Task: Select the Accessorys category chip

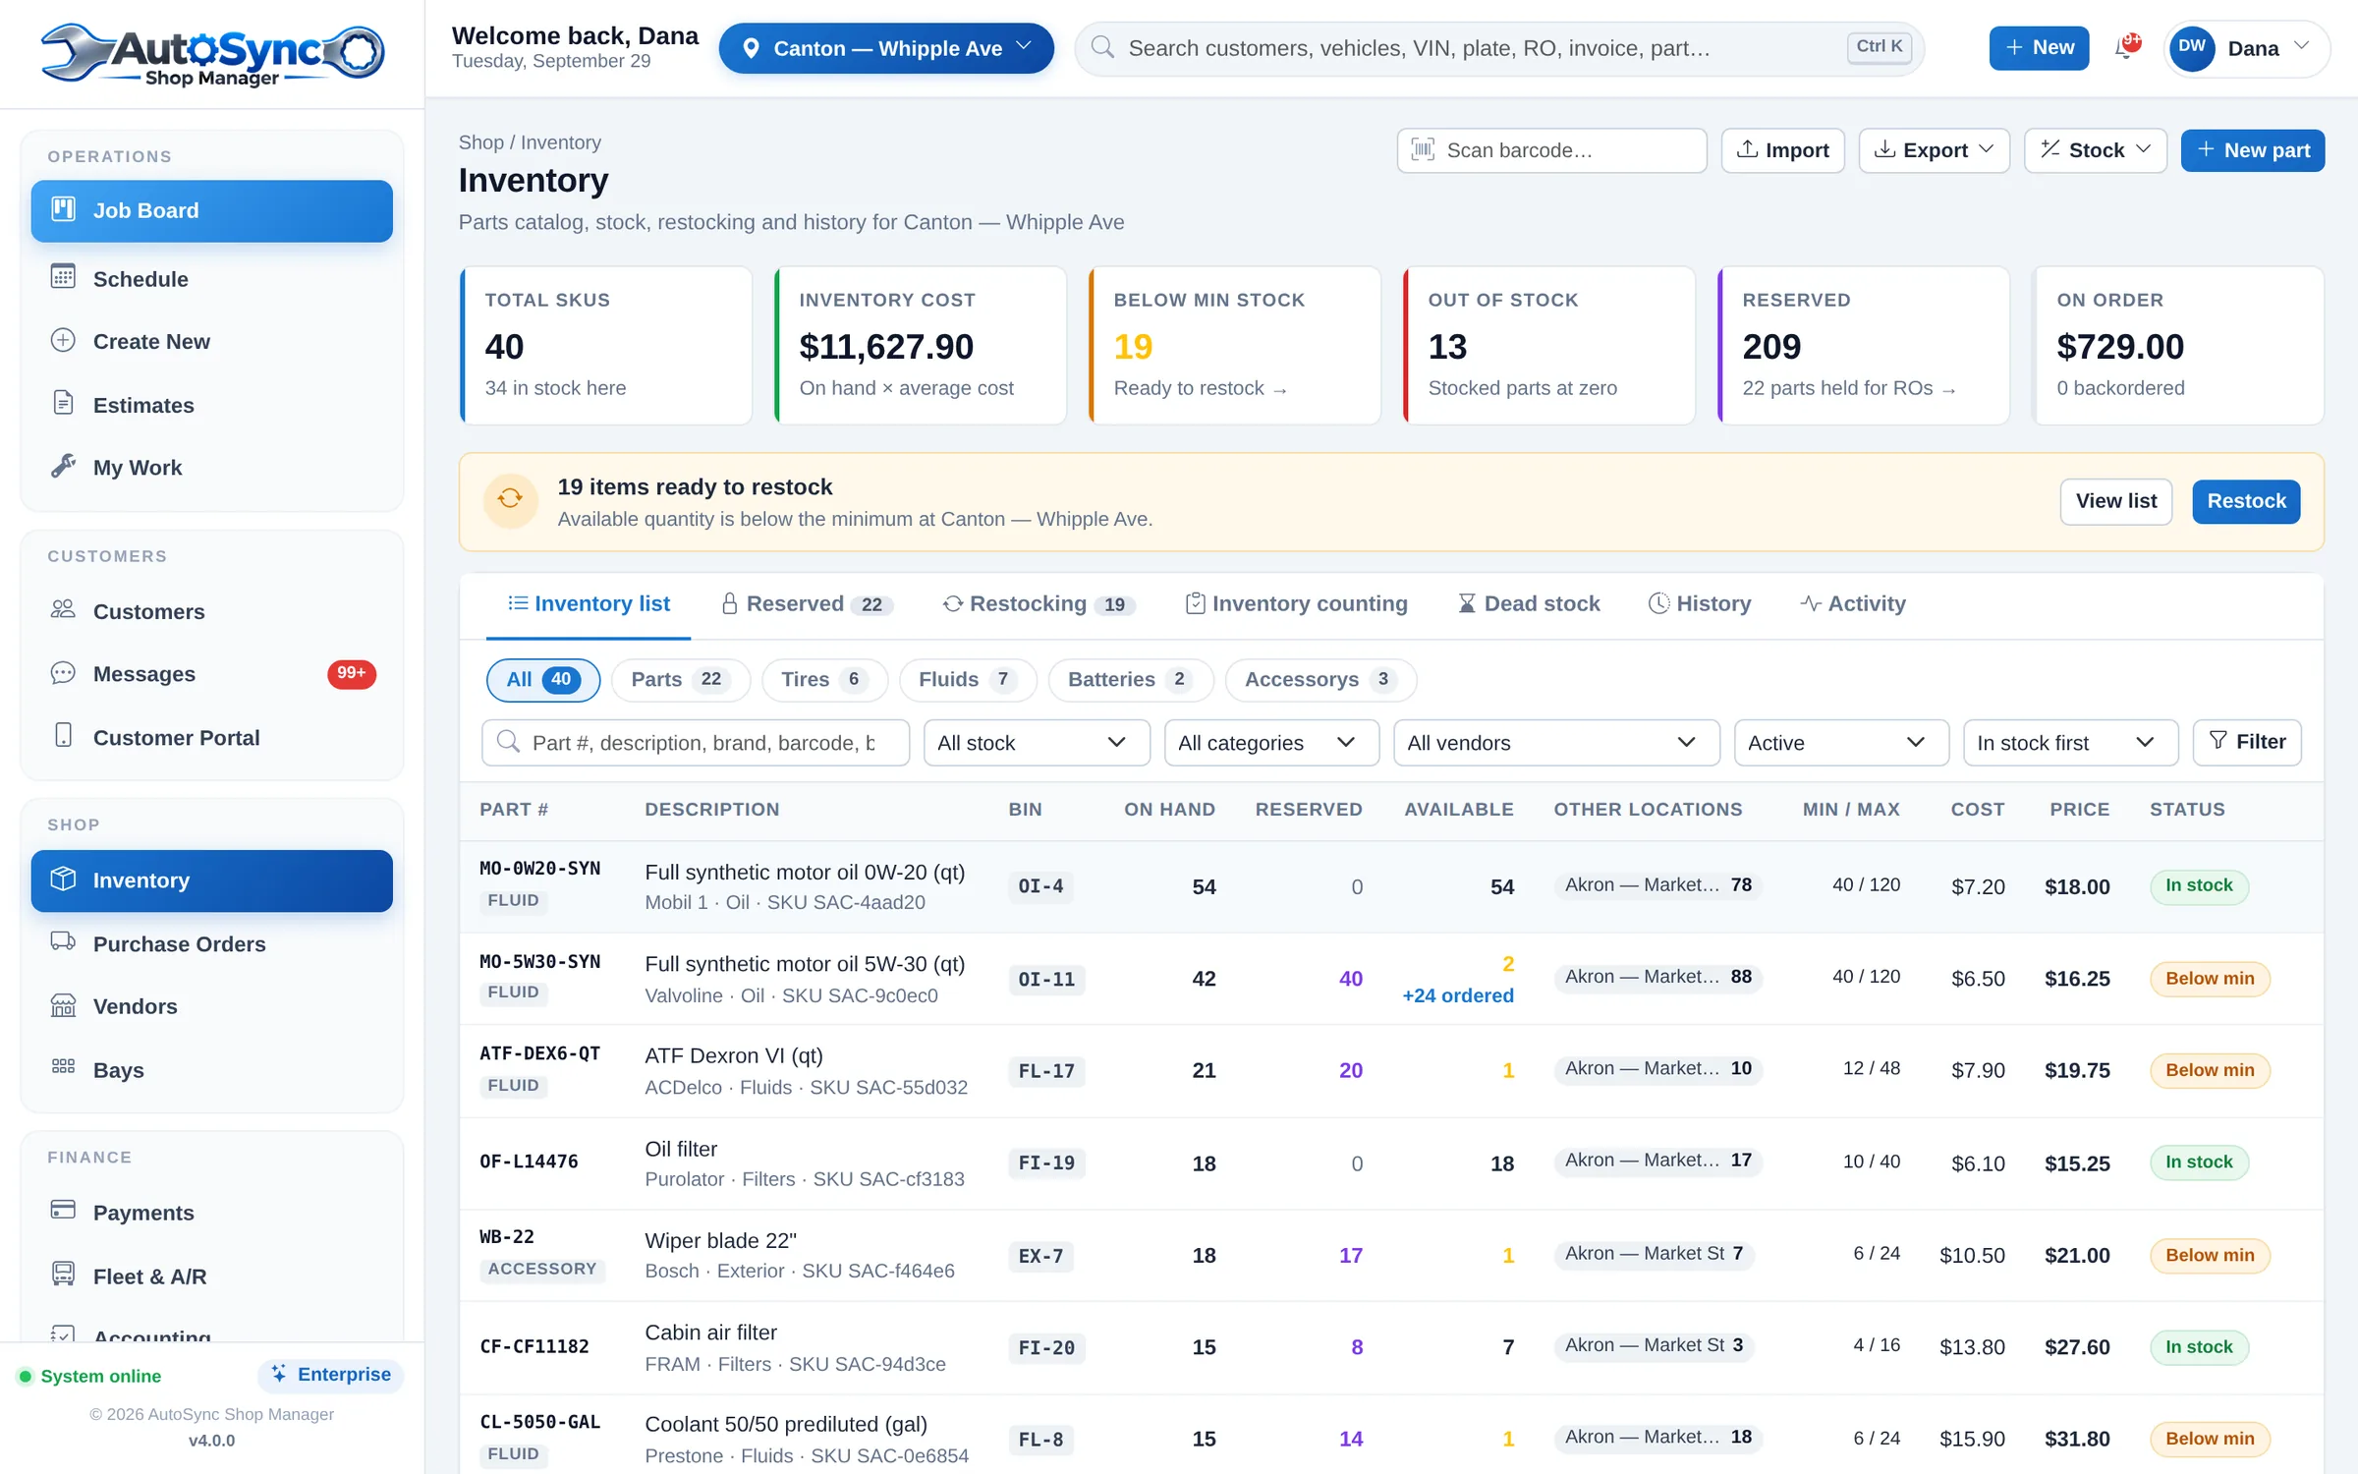Action: pos(1320,680)
